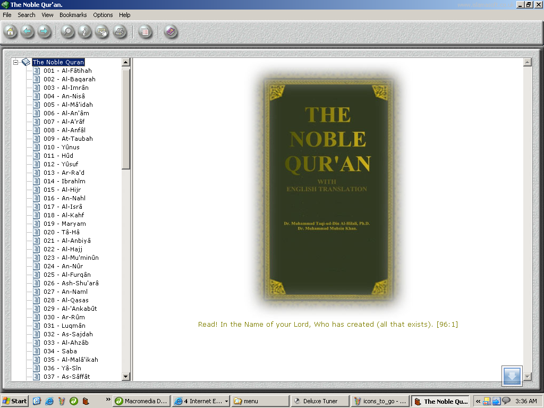
Task: Click the page icon beside 037 - As-Sâffât
Action: tap(37, 377)
